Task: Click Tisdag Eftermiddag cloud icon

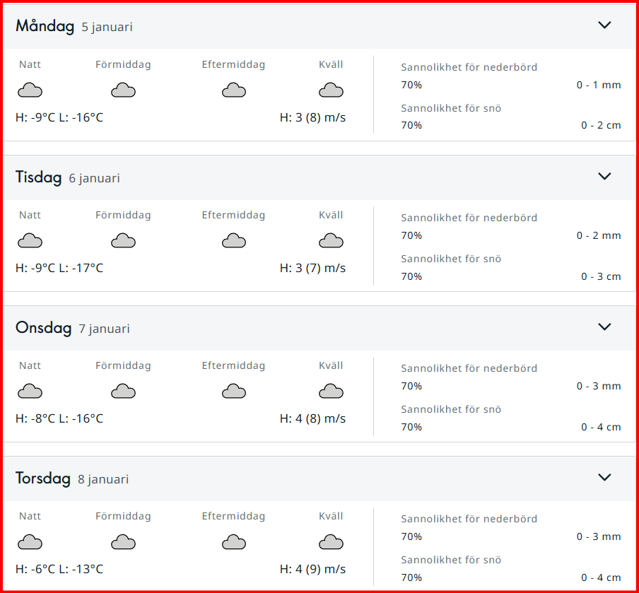Action: click(x=234, y=241)
